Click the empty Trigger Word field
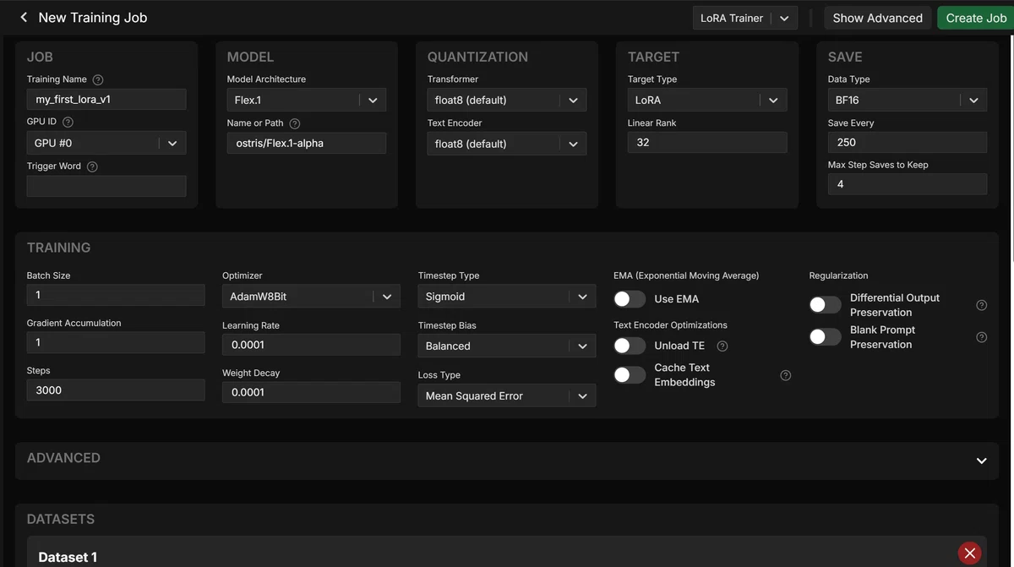The width and height of the screenshot is (1014, 567). point(106,186)
